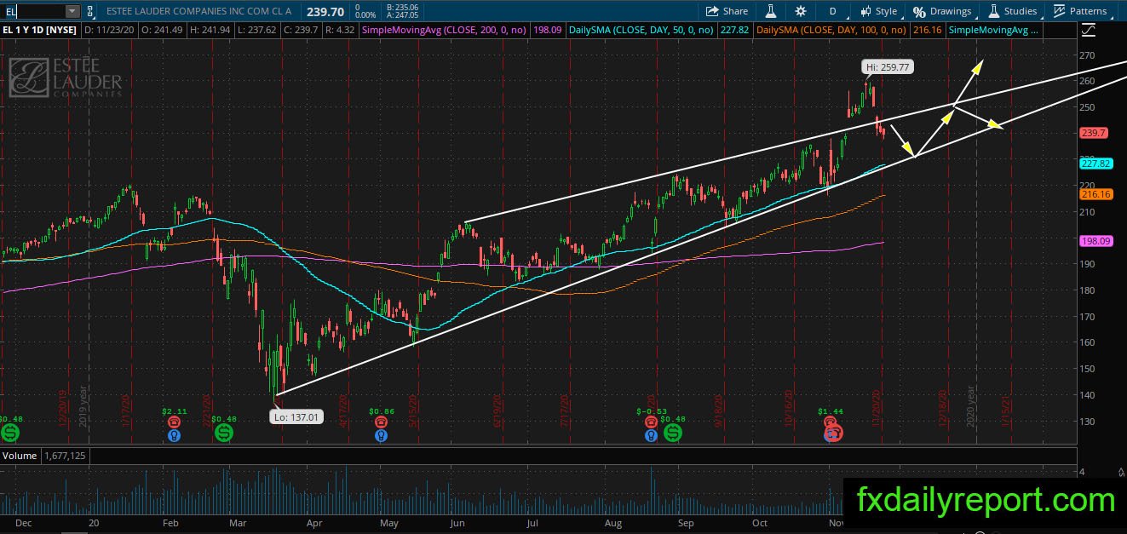Viewport: 1127px width, 534px height.
Task: Click the earnings phone icon under $-0.53
Action: click(651, 421)
